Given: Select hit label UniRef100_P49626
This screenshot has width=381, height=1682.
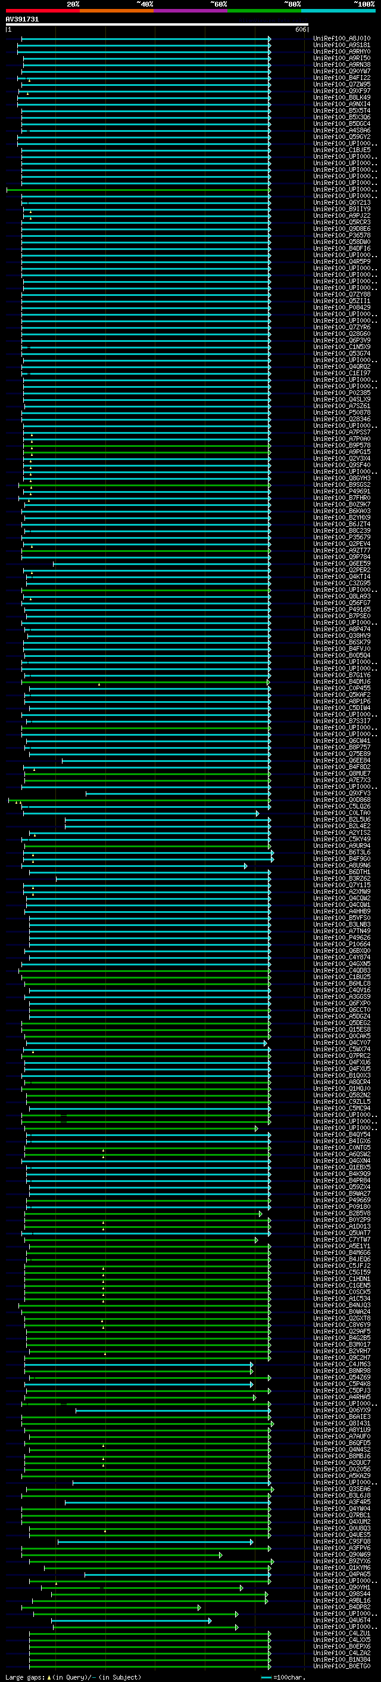Looking at the screenshot, I should 342,937.
